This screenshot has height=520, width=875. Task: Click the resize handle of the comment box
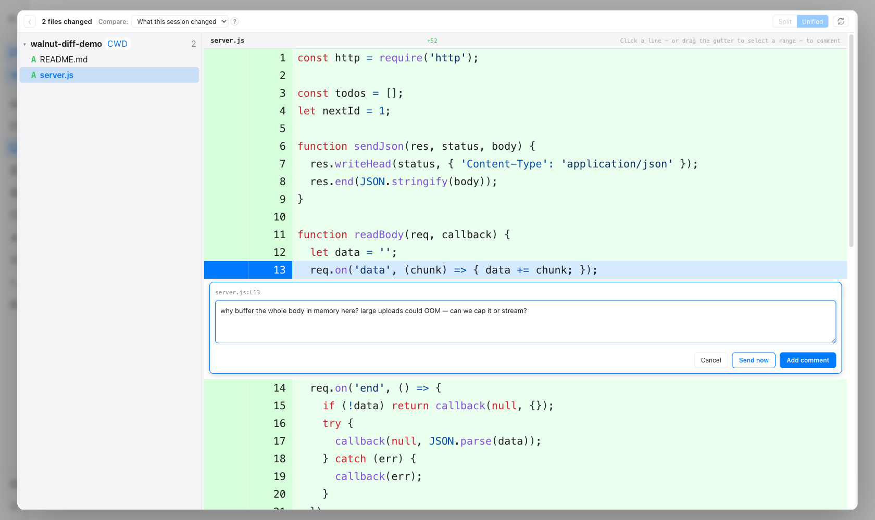(x=833, y=340)
